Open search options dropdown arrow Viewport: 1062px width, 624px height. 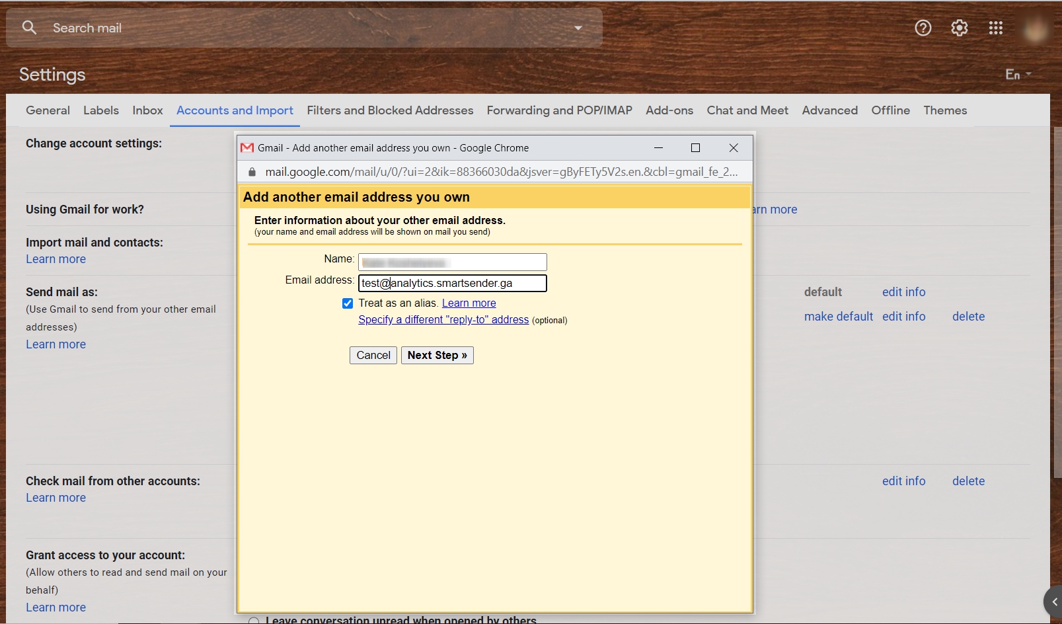tap(578, 28)
